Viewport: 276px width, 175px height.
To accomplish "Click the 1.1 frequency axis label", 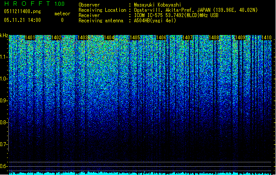I will tap(4, 57).
